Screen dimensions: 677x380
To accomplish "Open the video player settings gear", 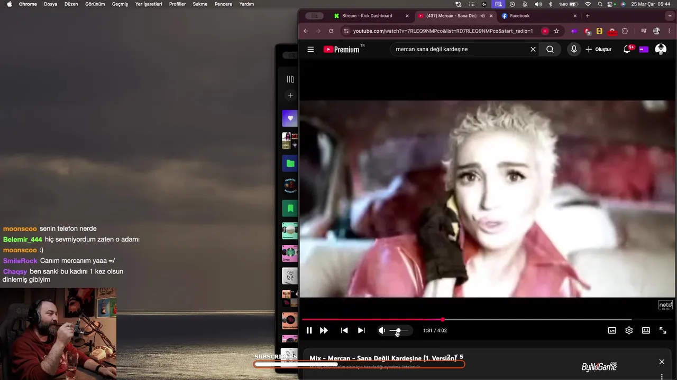I will [x=629, y=330].
